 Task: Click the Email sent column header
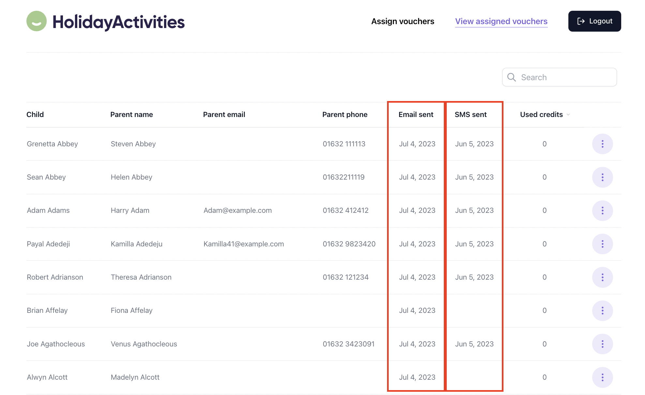(416, 115)
